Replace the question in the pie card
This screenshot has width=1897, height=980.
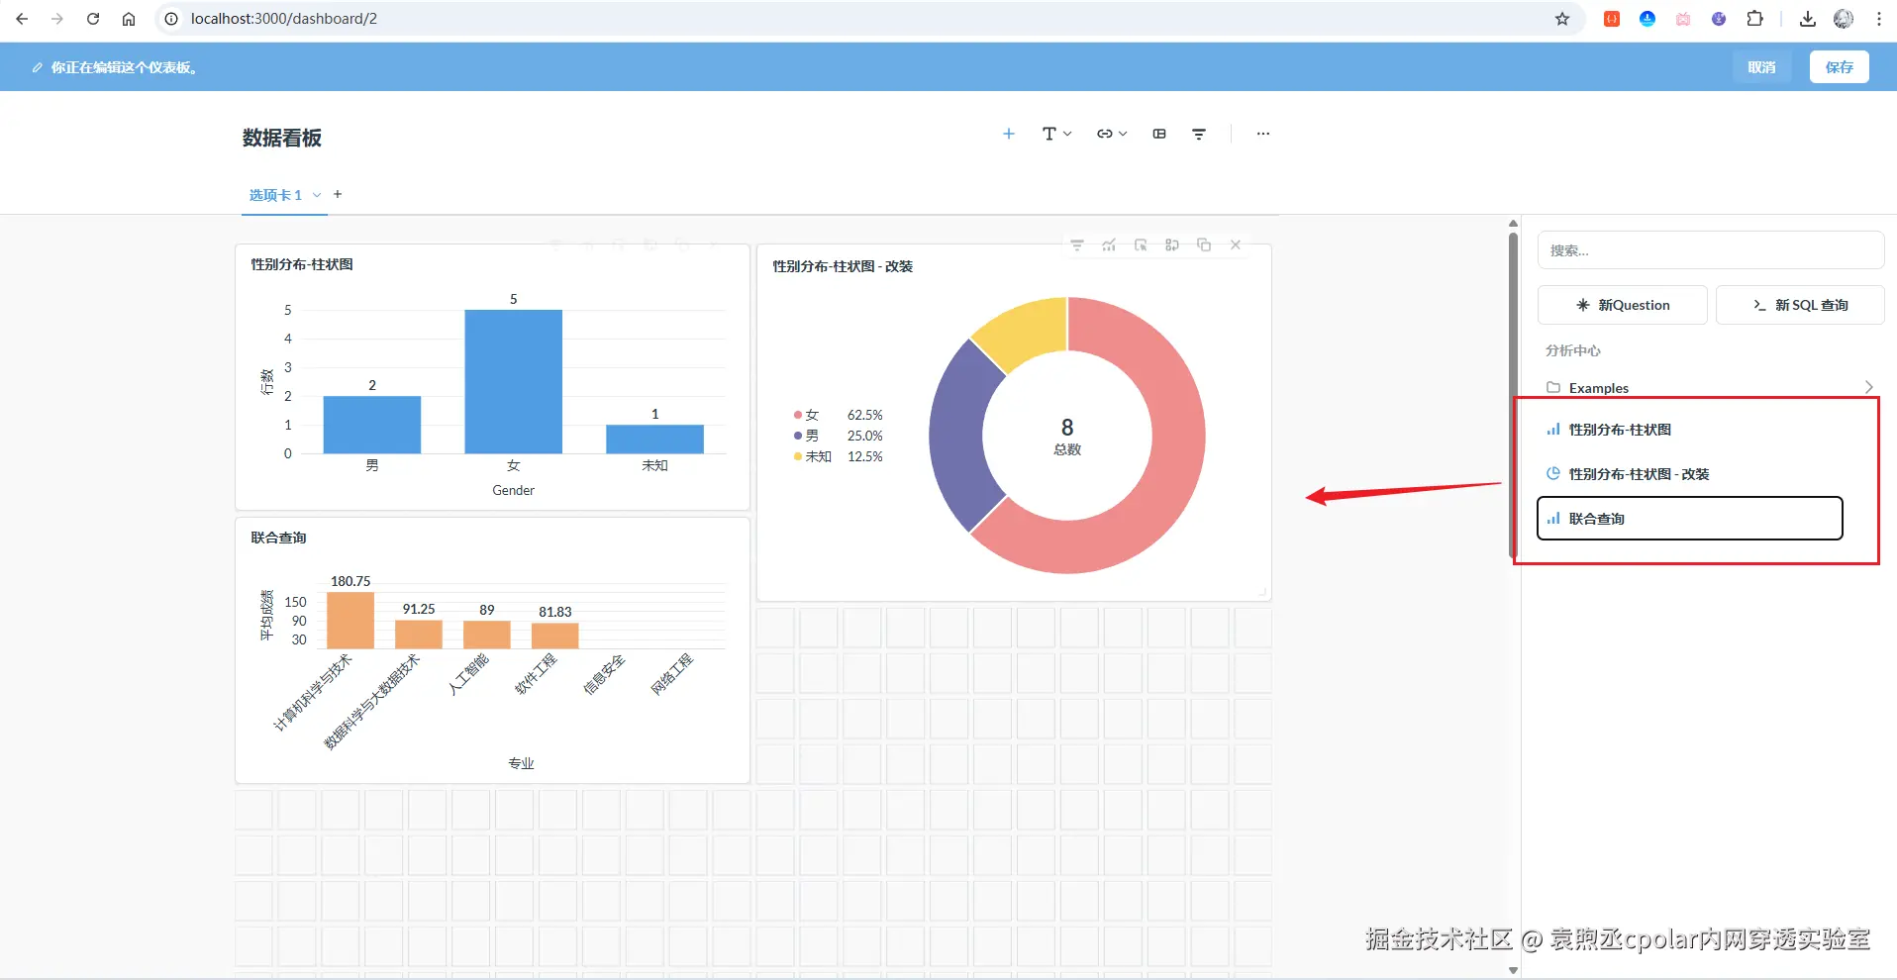[x=1172, y=245]
